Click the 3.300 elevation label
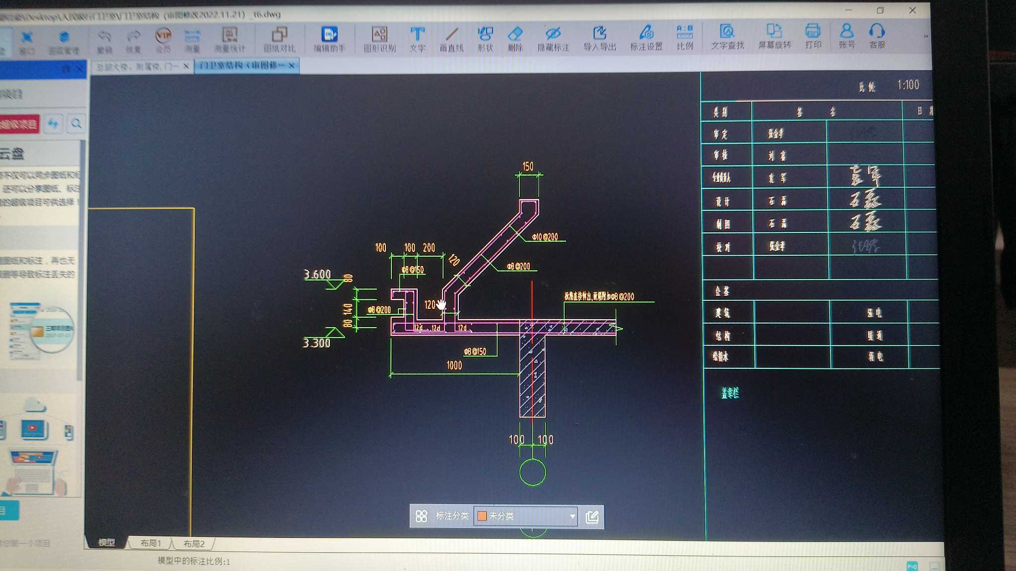This screenshot has height=571, width=1016. point(317,343)
